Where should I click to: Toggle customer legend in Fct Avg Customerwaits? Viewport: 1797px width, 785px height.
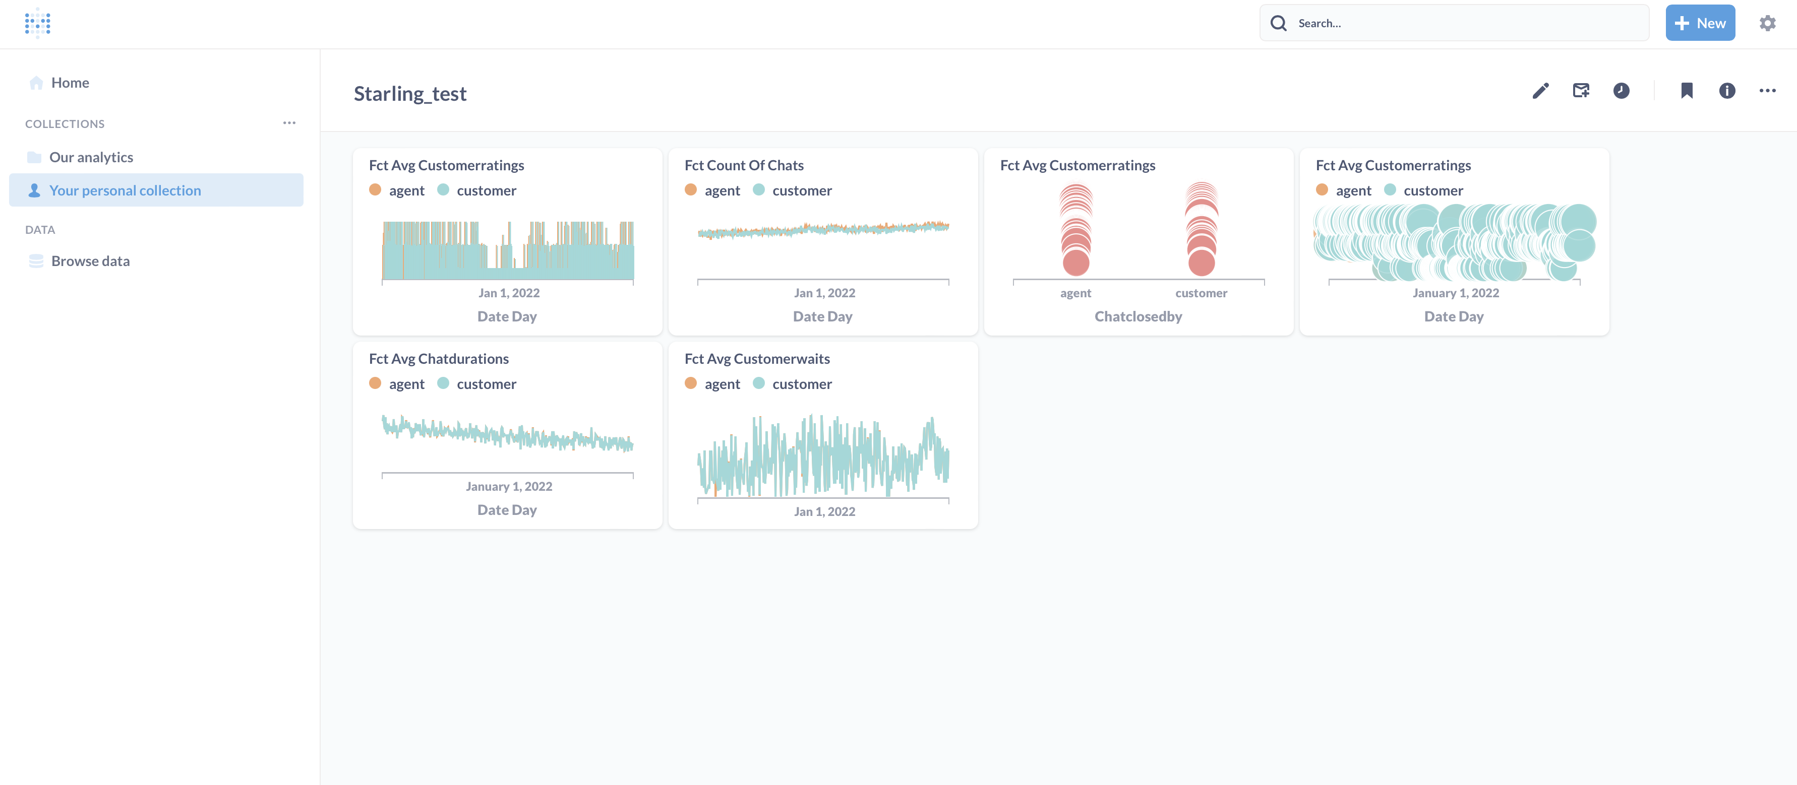click(x=793, y=383)
